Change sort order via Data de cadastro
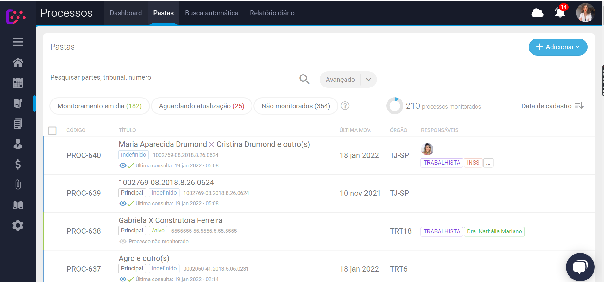The width and height of the screenshot is (604, 282). coord(552,106)
